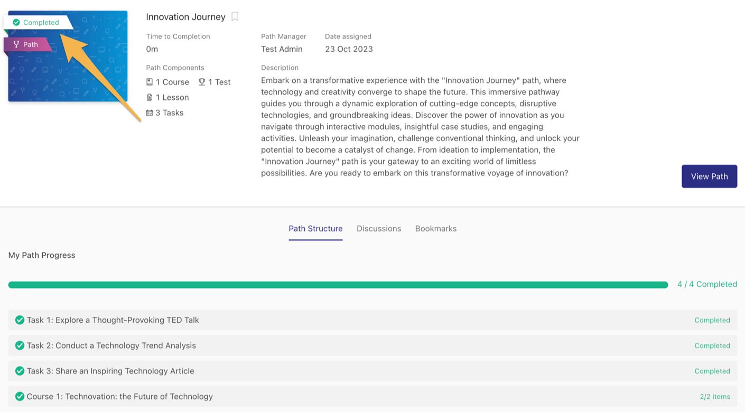Click the View Path button
745x412 pixels.
(709, 176)
